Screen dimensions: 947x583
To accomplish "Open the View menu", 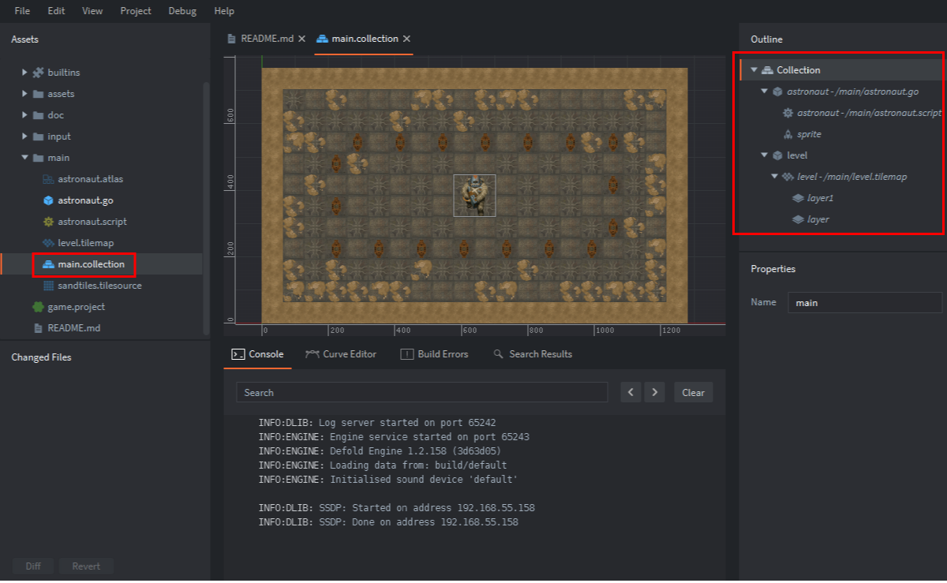I will pyautogui.click(x=92, y=11).
